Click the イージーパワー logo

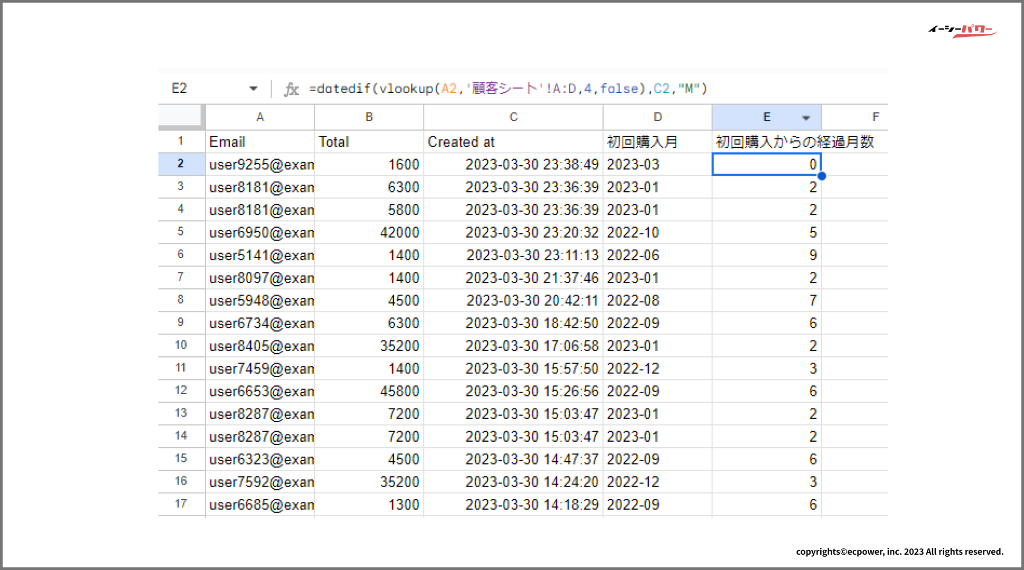962,31
